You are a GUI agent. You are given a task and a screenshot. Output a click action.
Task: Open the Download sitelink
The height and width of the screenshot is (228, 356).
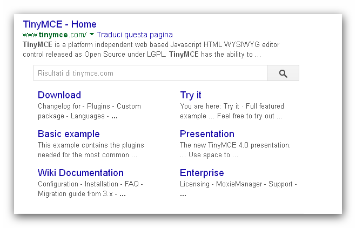click(x=59, y=95)
